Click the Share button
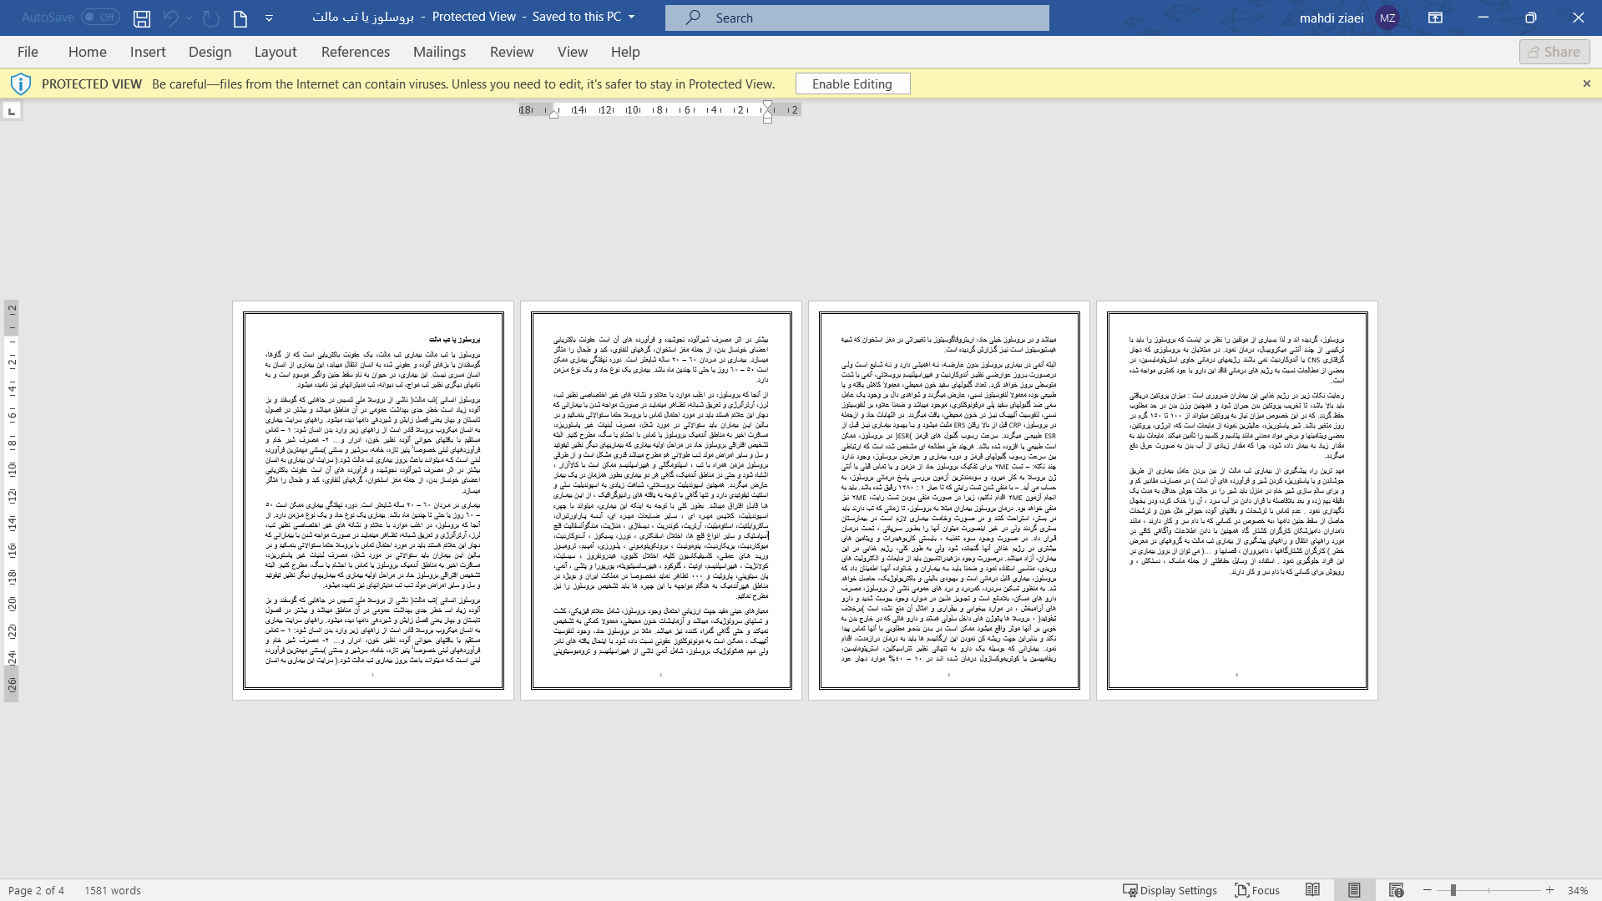Screen dimensions: 1602x901 [x=1554, y=52]
